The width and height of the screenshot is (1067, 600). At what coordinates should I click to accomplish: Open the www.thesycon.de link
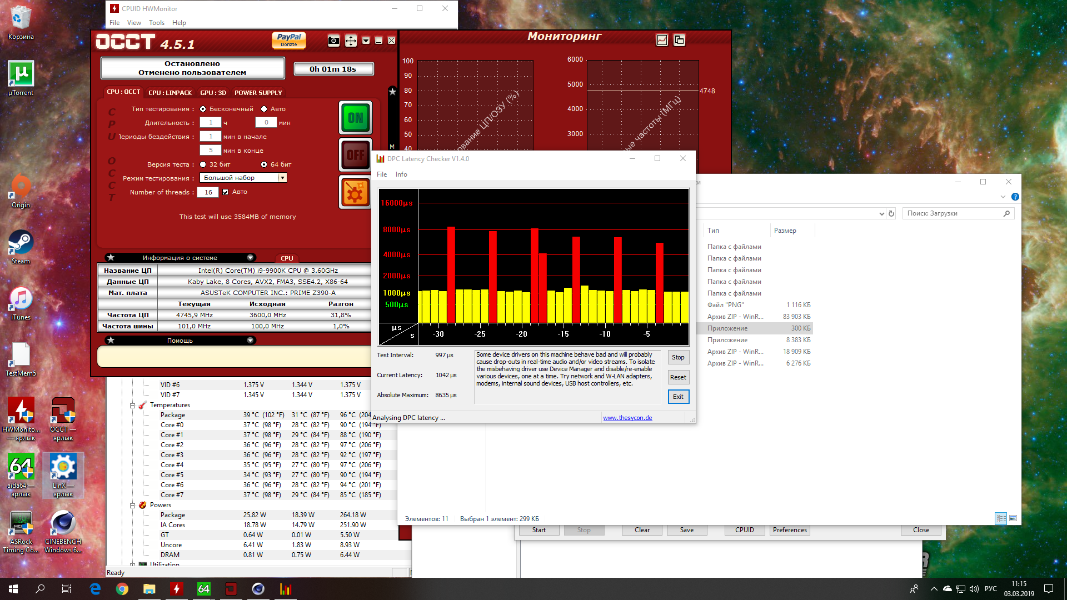click(x=627, y=418)
